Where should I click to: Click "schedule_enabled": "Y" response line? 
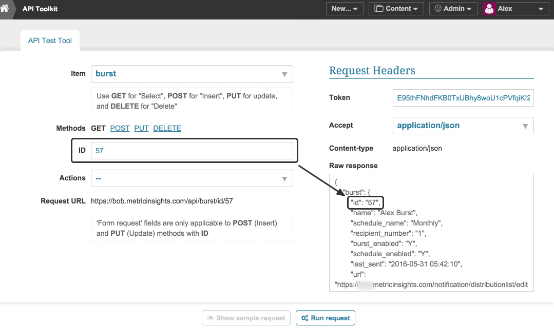pyautogui.click(x=390, y=254)
